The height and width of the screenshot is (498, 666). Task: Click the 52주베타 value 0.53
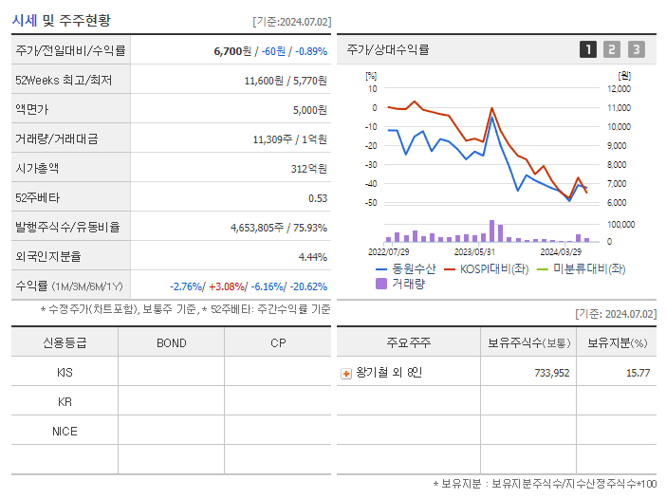[318, 198]
